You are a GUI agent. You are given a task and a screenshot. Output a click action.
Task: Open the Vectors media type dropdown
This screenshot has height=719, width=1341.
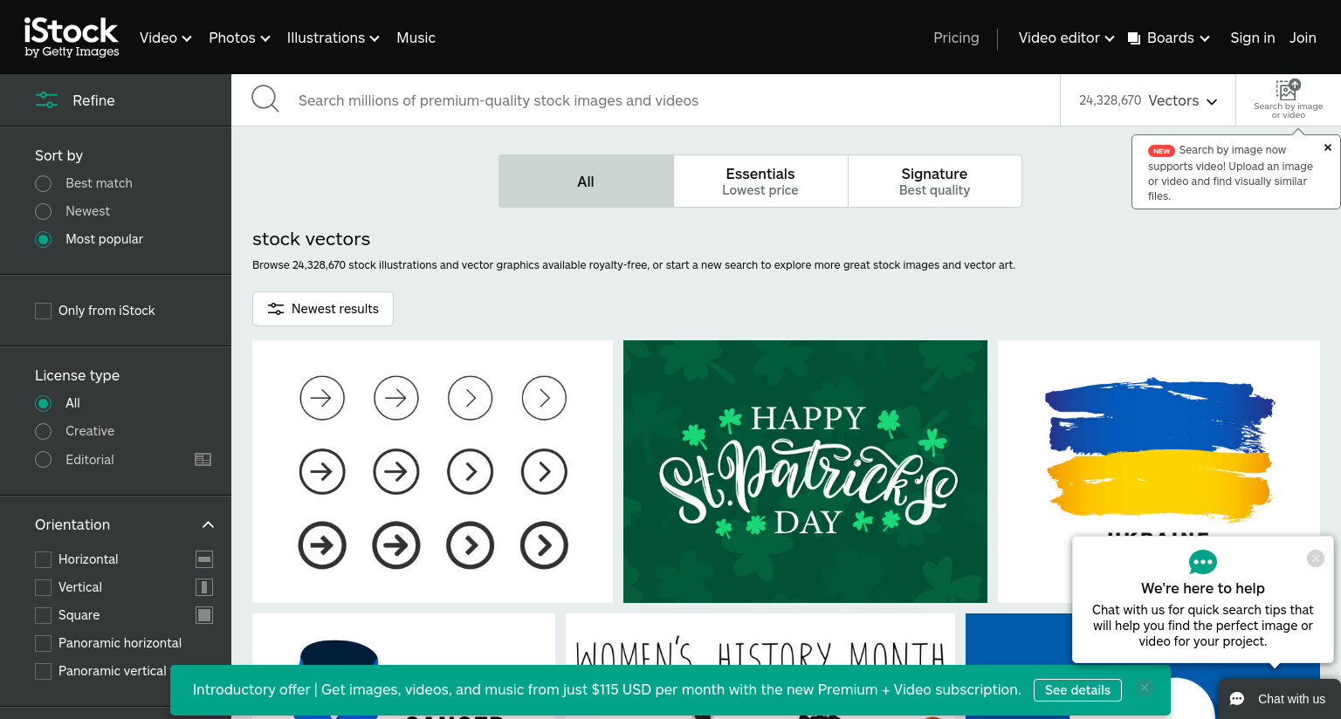pyautogui.click(x=1148, y=100)
